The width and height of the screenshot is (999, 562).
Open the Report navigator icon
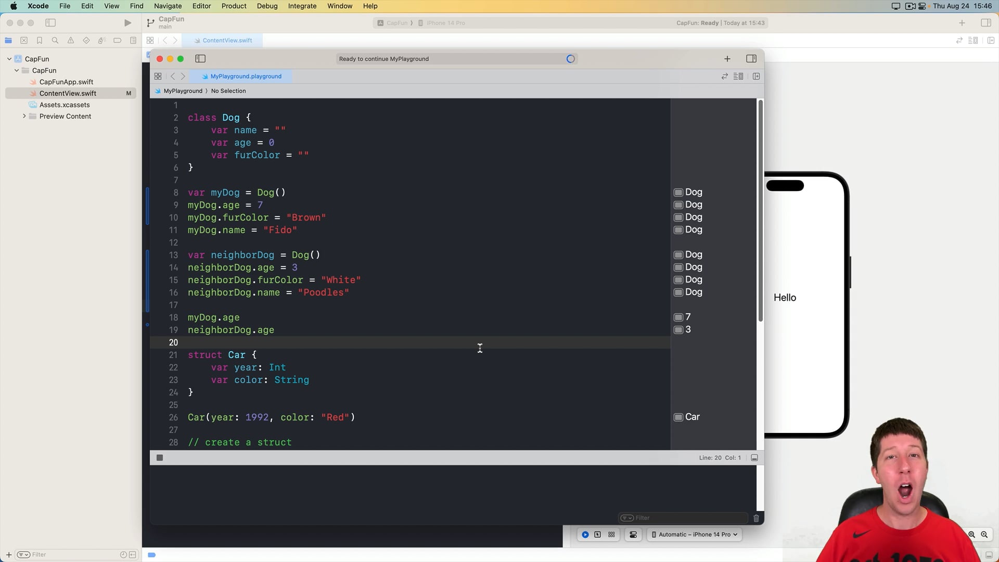(133, 41)
